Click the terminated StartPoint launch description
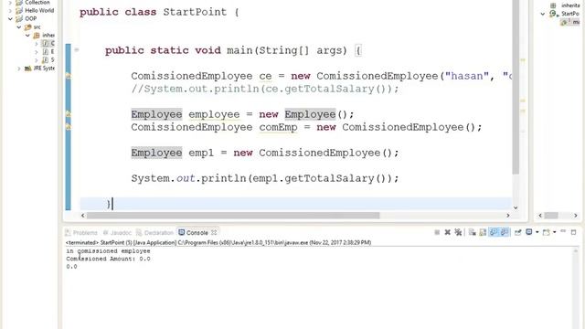 [x=218, y=242]
